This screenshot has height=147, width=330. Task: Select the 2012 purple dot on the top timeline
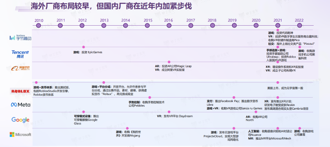(82, 25)
